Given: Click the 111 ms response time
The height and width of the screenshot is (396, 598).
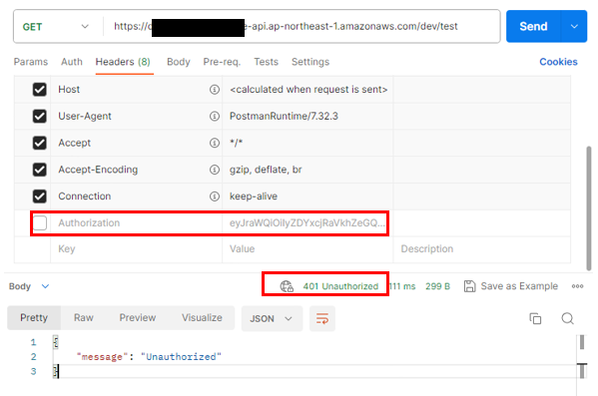Looking at the screenshot, I should coord(402,286).
